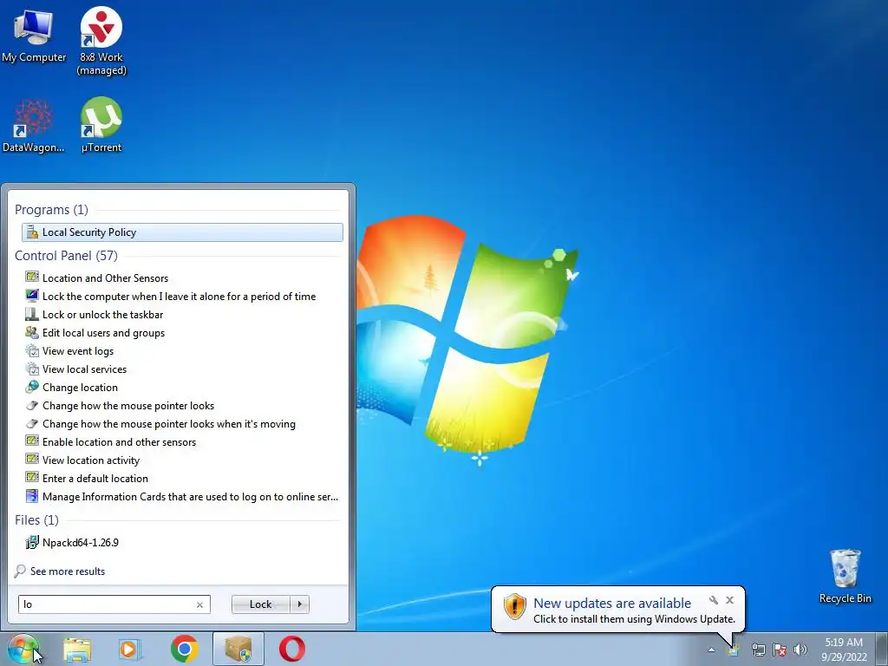888x666 pixels.
Task: Click the Programs (1) group header
Action: point(51,210)
